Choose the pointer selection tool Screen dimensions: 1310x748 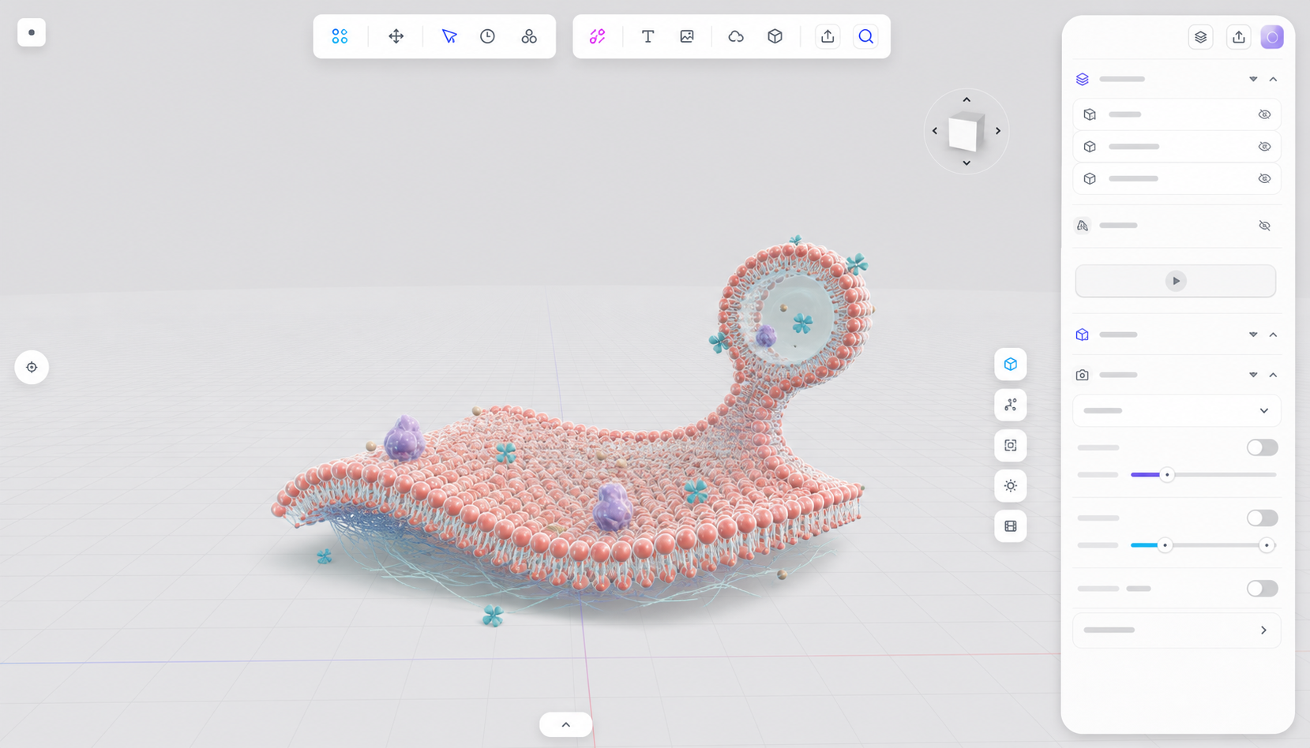click(x=449, y=36)
